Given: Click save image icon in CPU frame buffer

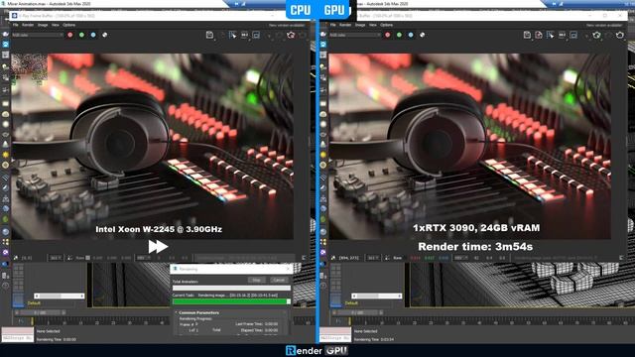Looking at the screenshot, I should coord(209,36).
